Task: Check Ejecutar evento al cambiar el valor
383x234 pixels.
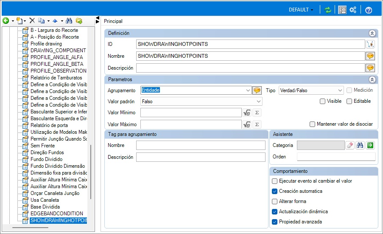Action: 274,181
